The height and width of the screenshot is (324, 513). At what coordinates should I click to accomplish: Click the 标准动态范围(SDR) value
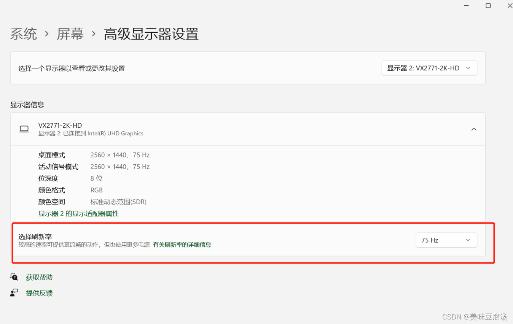coord(118,202)
